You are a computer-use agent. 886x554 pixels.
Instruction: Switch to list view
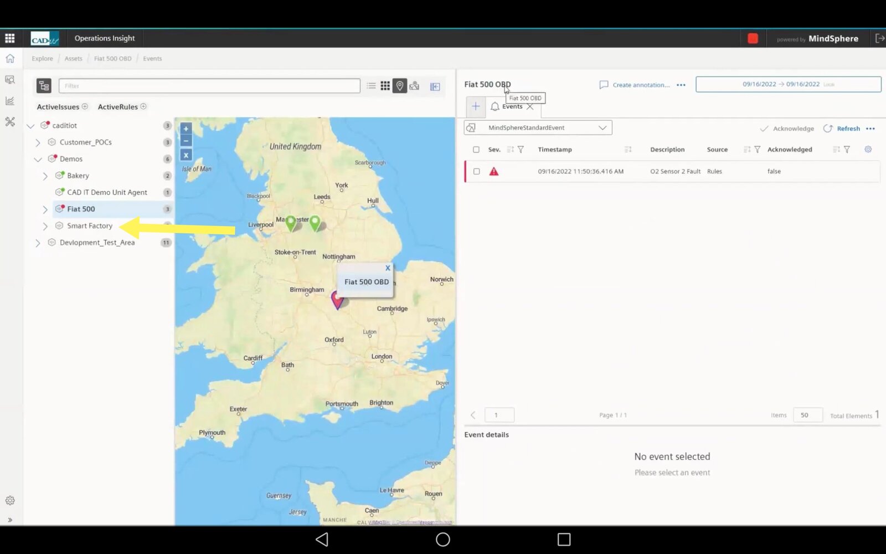[x=371, y=86]
